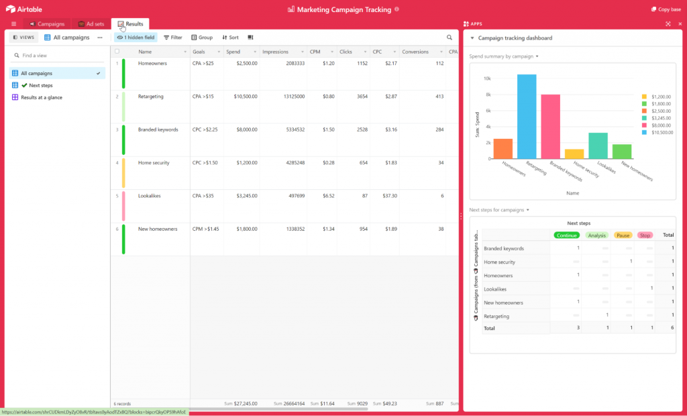This screenshot has width=687, height=416.
Task: Toggle the Views sidebar button
Action: [x=24, y=38]
